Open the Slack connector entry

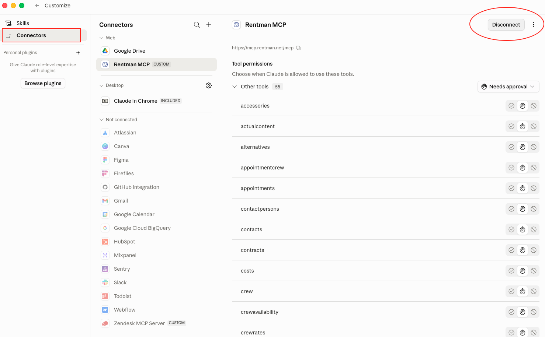(x=156, y=282)
